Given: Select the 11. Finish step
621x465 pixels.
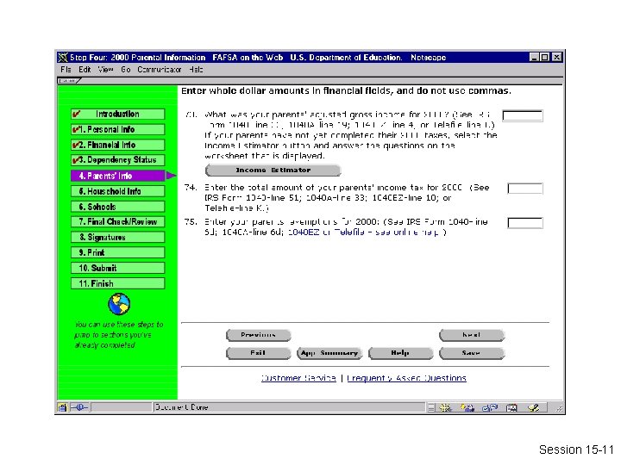Looking at the screenshot, I should point(118,283).
